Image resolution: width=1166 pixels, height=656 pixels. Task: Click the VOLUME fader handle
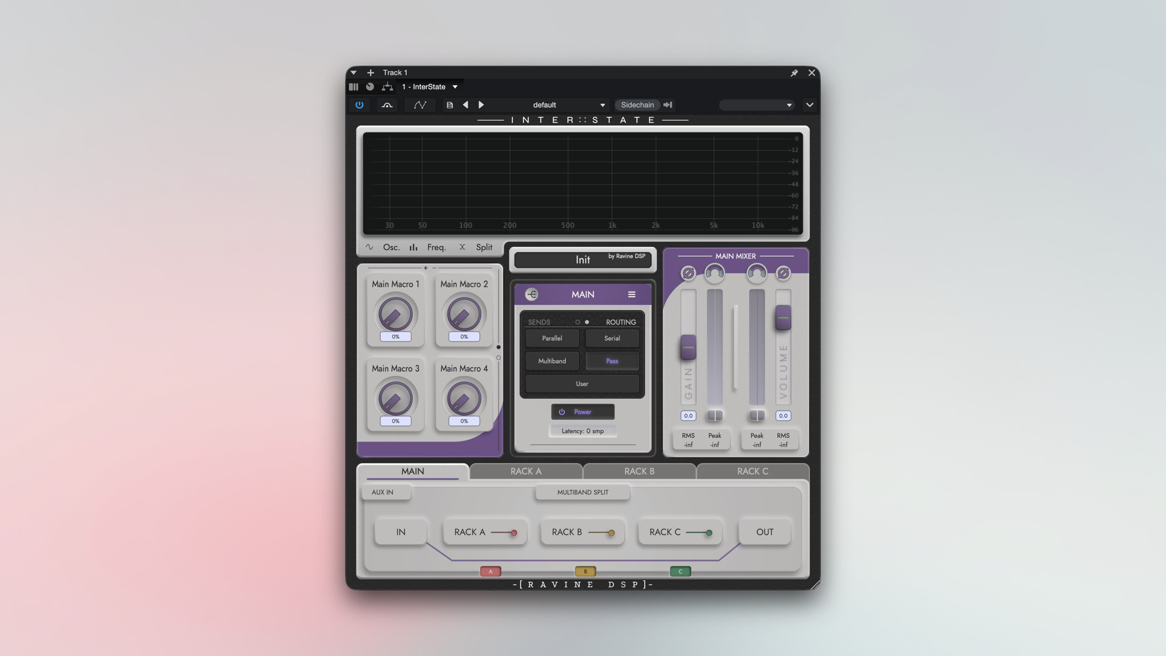pyautogui.click(x=783, y=318)
